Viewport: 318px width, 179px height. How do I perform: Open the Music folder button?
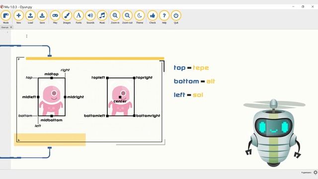(102, 17)
